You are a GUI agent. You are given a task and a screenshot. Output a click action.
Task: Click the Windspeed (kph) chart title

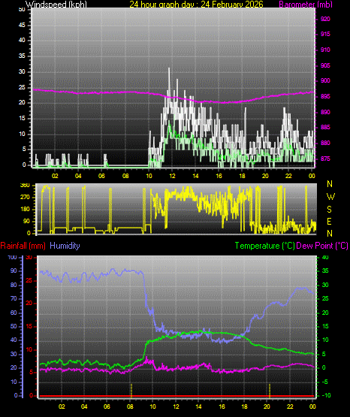point(56,5)
